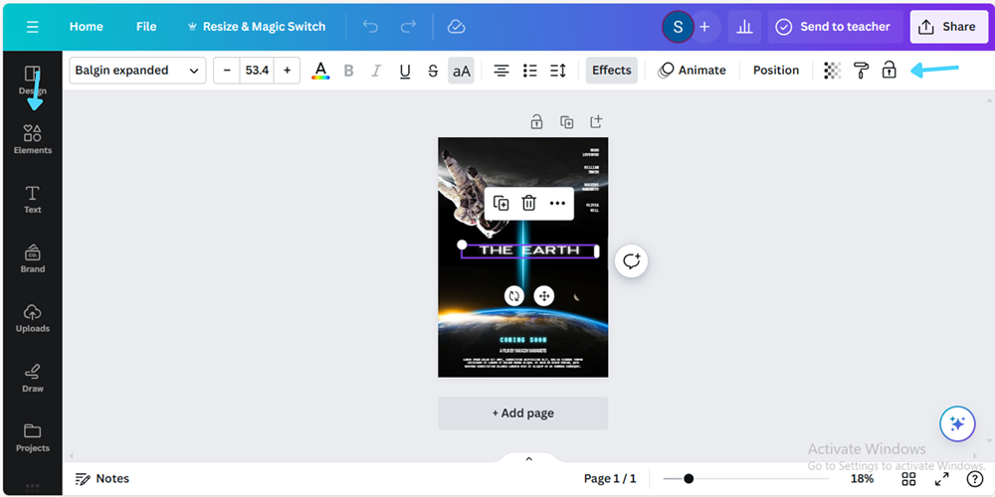The image size is (995, 497).
Task: Open Resize & Magic Switch
Action: [x=257, y=27]
